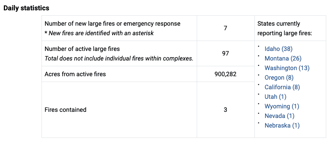Click the 'Number of active large fires' label

[x=82, y=49]
